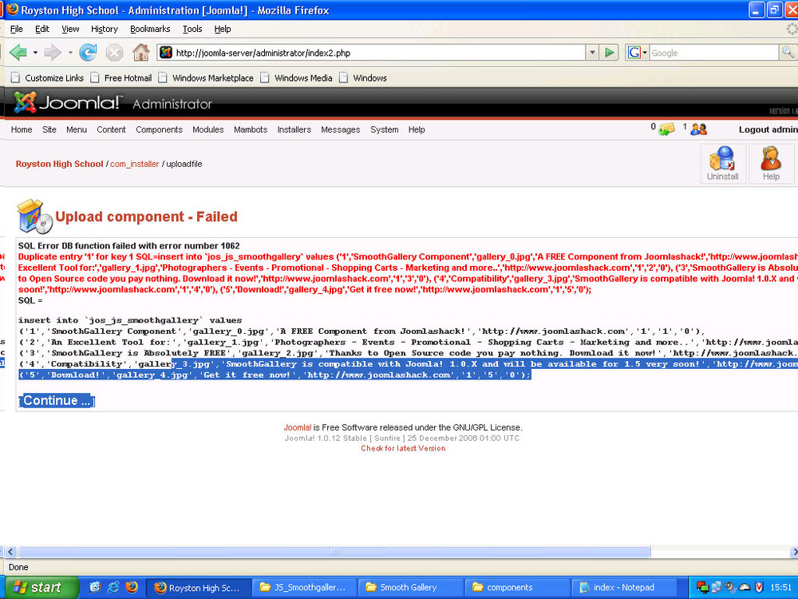Viewport: 798px width, 599px height.
Task: Open the Joomla Menu menu
Action: tap(77, 129)
